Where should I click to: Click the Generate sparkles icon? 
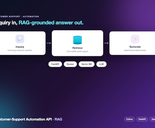click(x=135, y=39)
